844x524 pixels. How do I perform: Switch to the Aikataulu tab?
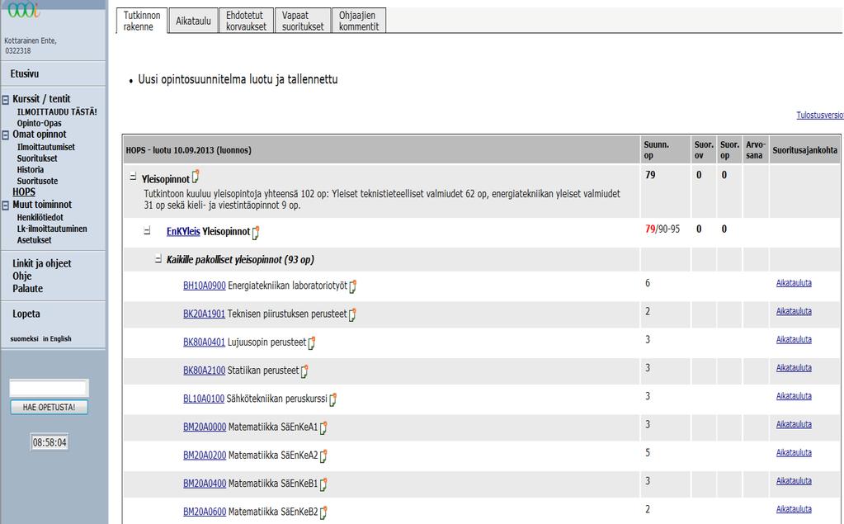pos(193,21)
